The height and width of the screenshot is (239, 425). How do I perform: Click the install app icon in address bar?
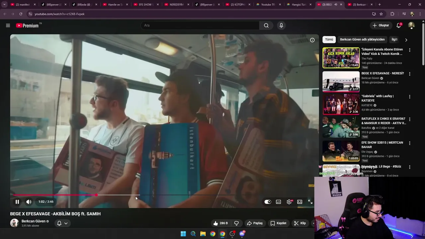[374, 14]
